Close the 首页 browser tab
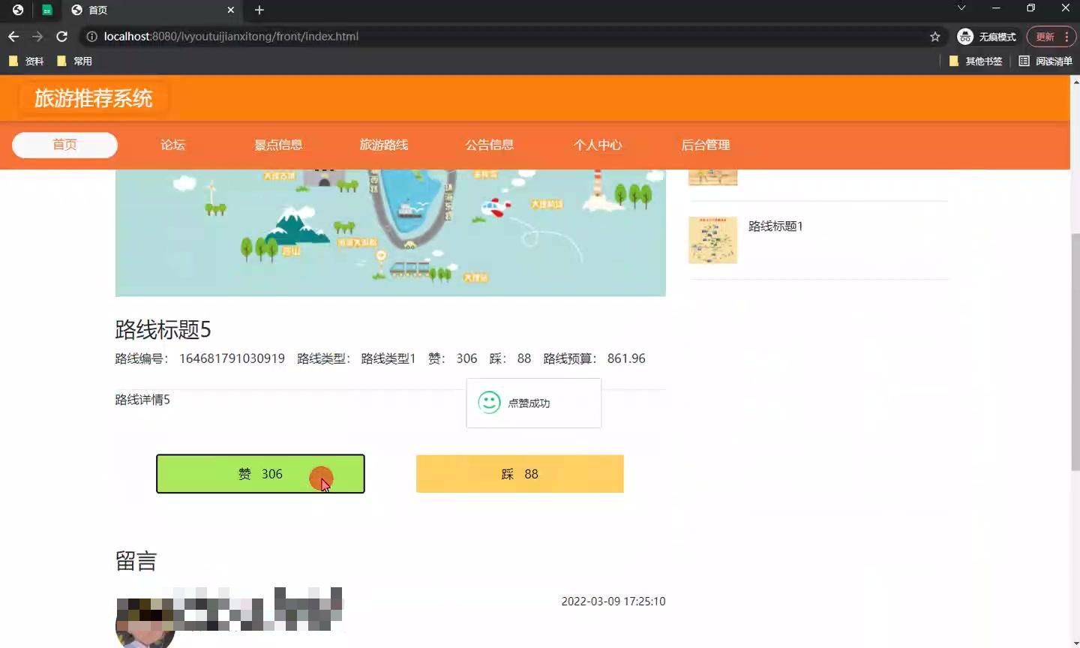This screenshot has height=648, width=1080. (230, 10)
